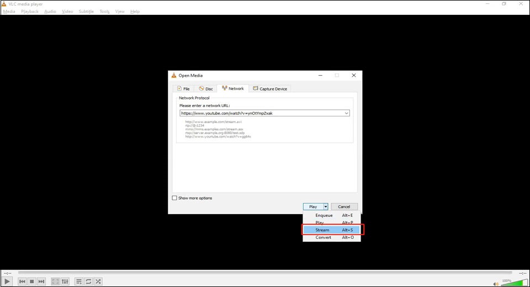Enable Show more options checkbox

[x=174, y=198]
